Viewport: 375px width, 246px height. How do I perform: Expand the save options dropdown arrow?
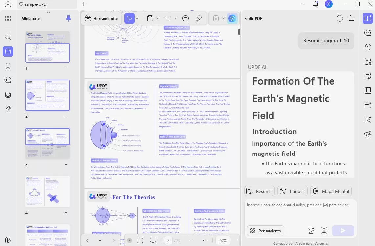point(223,18)
